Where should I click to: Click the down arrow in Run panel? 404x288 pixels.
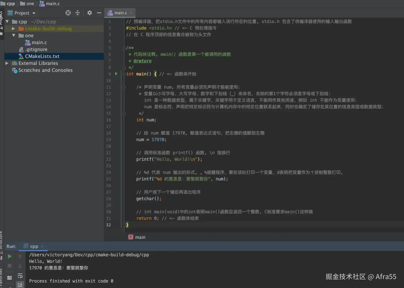20,266
